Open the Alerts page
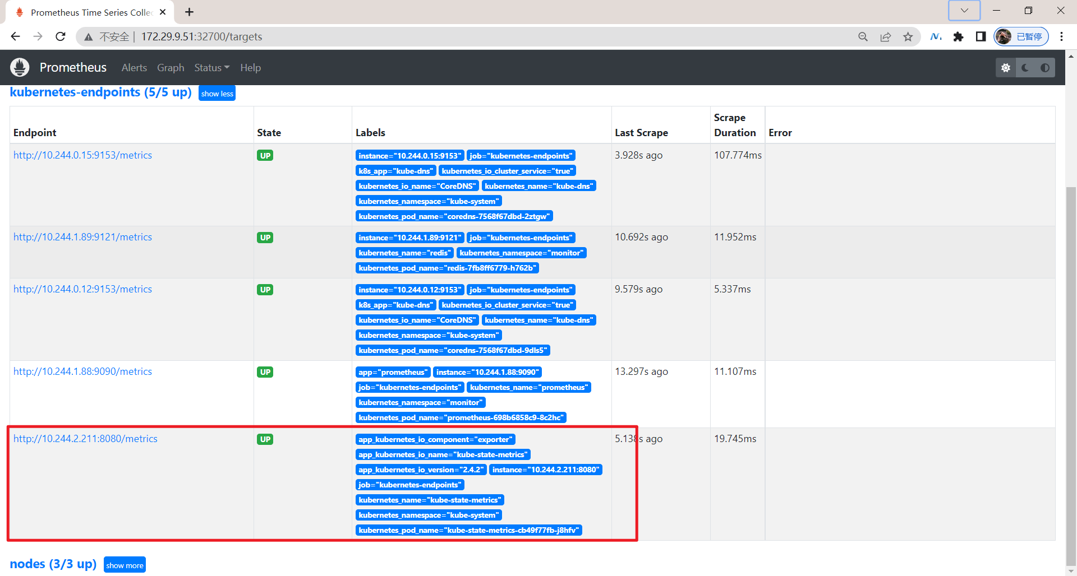 tap(134, 67)
